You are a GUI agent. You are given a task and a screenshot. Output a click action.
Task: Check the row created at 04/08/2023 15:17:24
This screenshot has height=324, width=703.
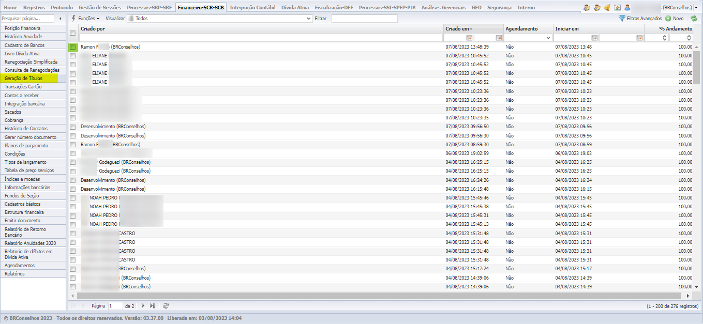73,269
